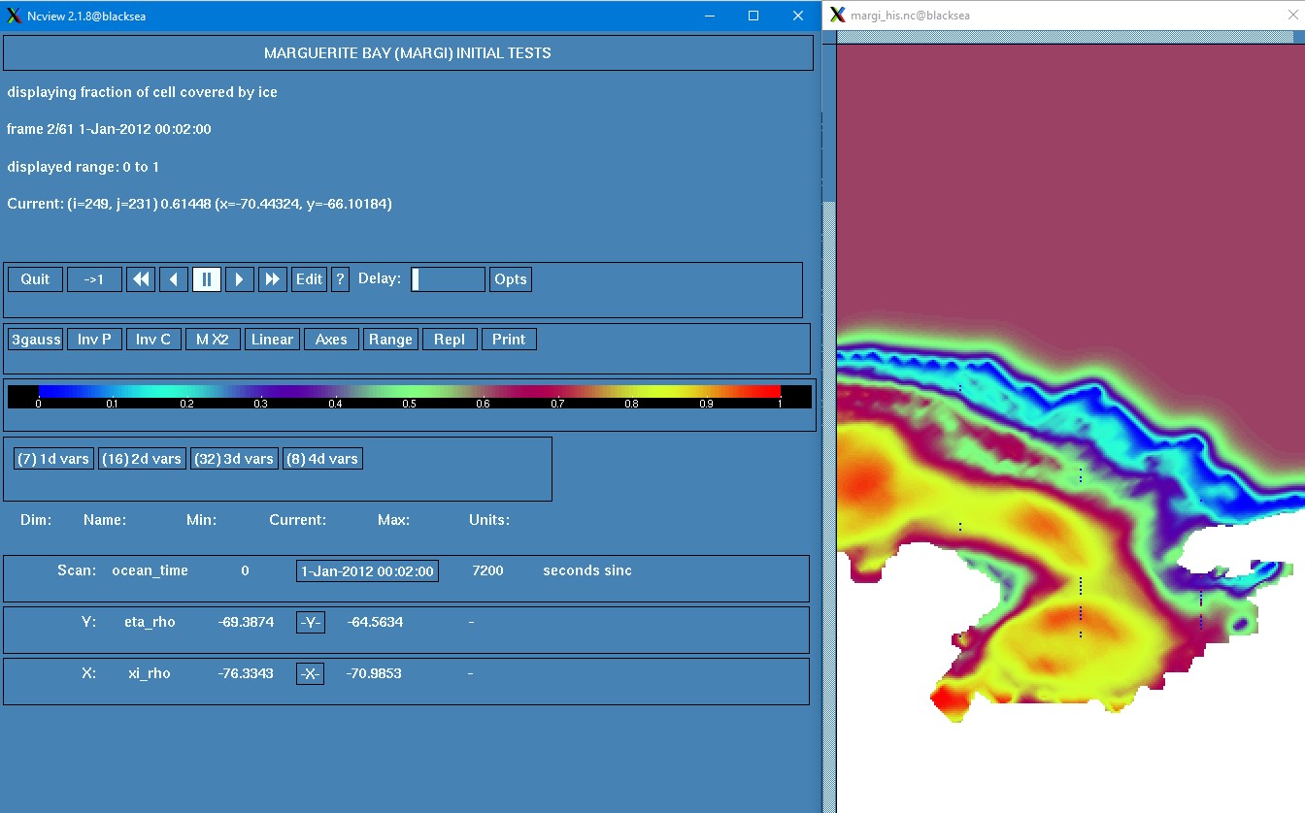This screenshot has width=1305, height=813.
Task: Open the (7) 1d vars list
Action: [x=53, y=459]
